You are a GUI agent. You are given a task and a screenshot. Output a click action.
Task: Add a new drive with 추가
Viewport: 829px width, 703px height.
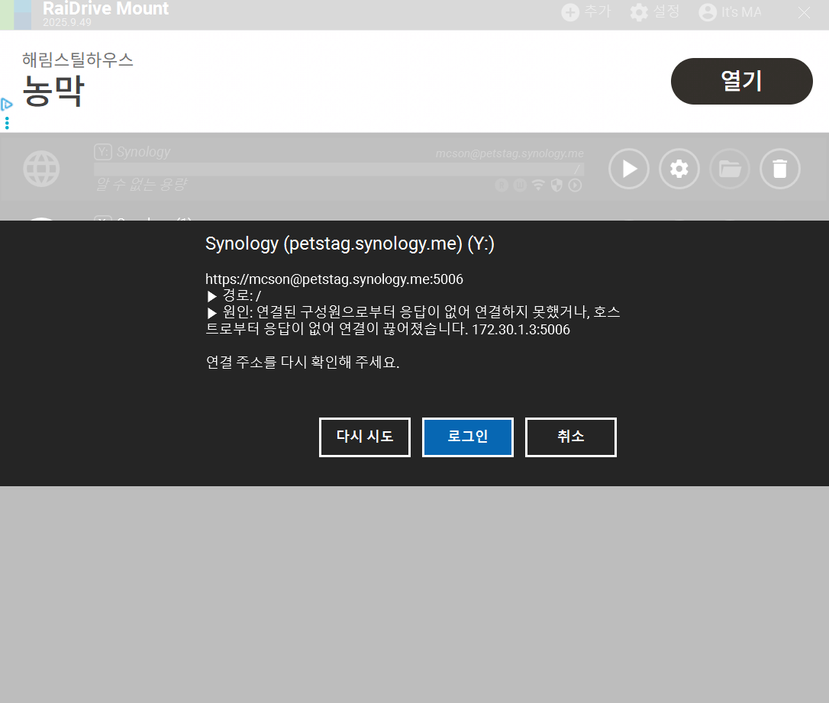coord(585,12)
